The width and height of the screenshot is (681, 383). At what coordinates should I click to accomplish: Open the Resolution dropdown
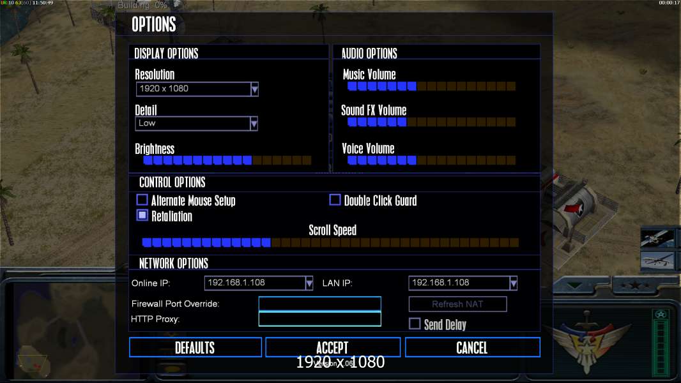tap(254, 89)
